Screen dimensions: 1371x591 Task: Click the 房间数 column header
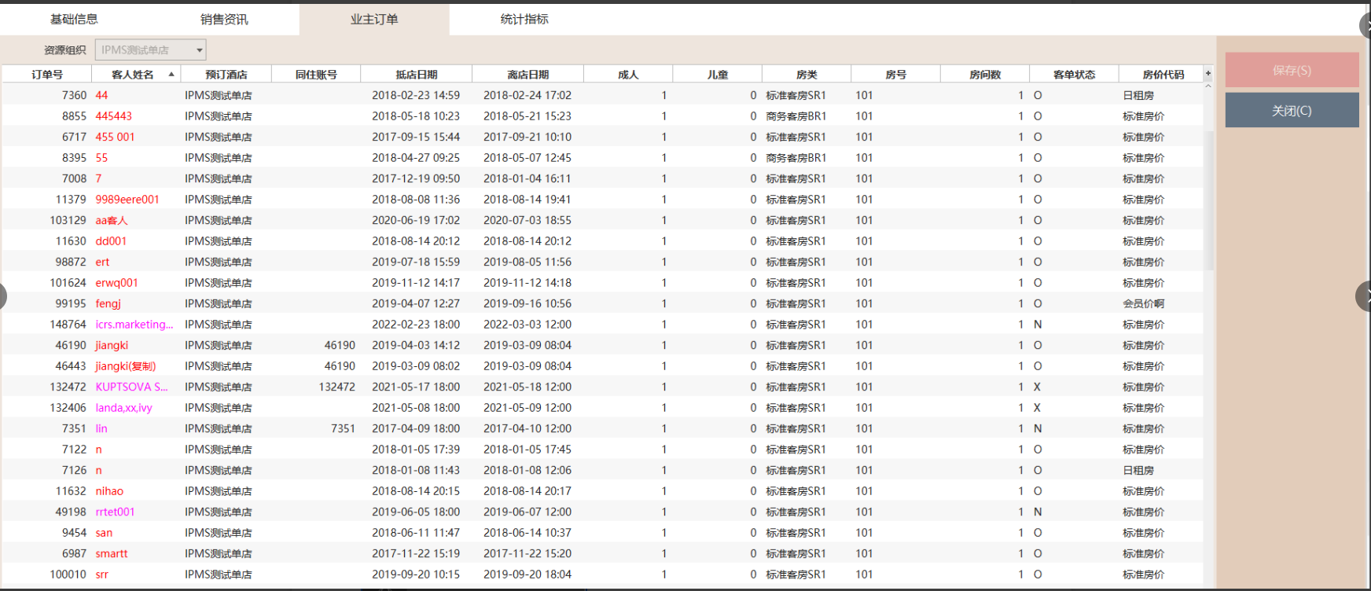(985, 75)
